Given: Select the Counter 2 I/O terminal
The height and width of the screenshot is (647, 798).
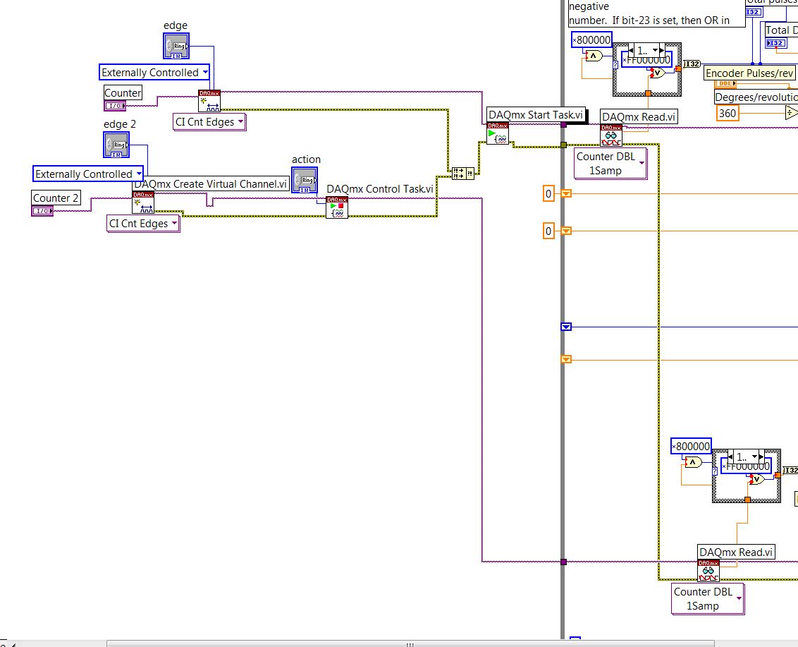Looking at the screenshot, I should click(x=42, y=211).
